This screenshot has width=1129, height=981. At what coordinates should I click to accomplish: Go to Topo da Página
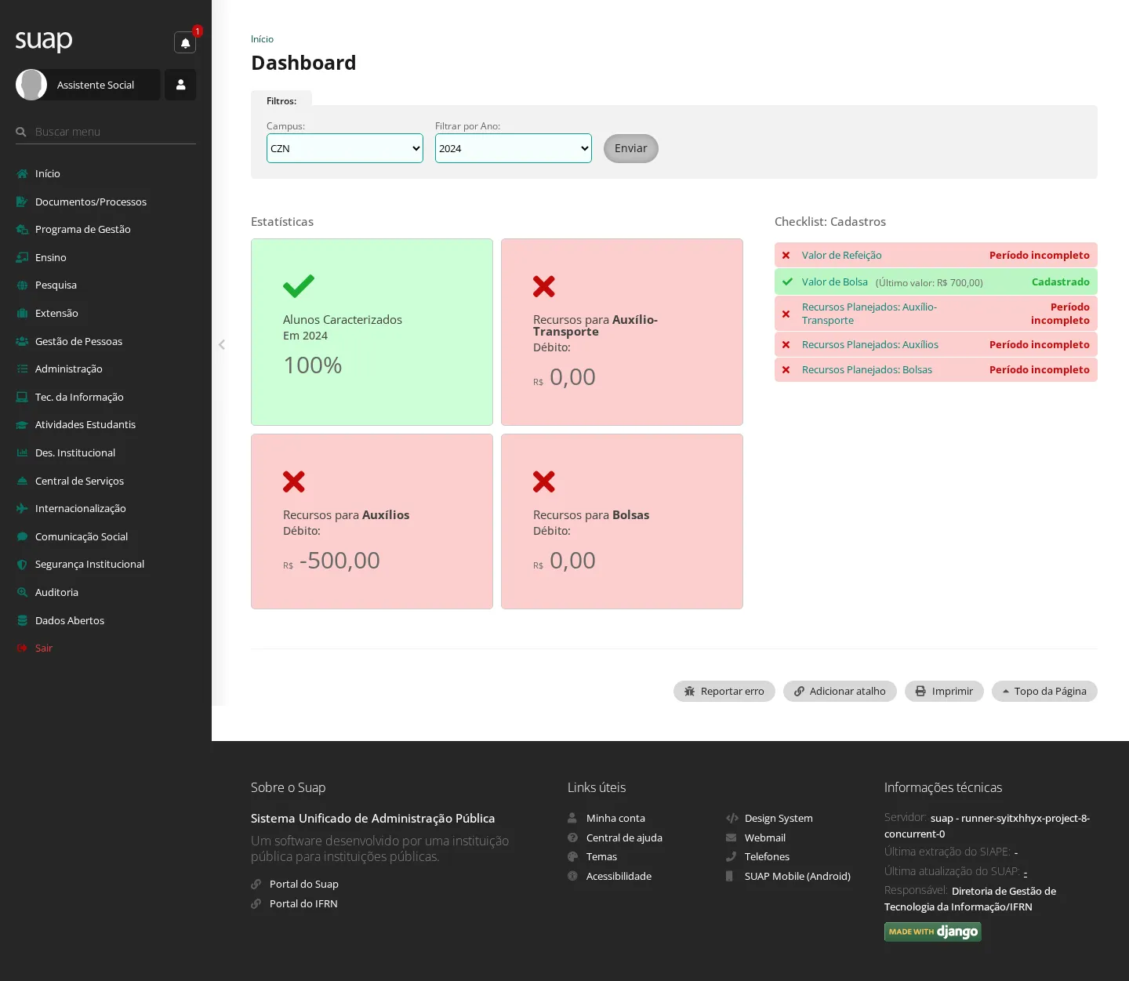[1044, 691]
